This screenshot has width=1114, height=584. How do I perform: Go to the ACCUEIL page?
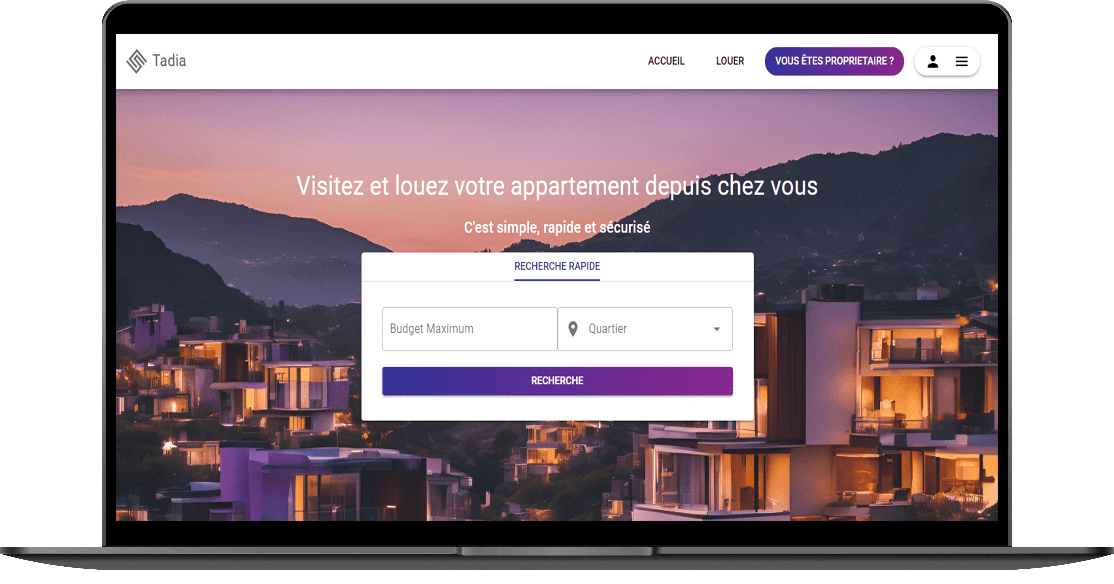pos(666,61)
